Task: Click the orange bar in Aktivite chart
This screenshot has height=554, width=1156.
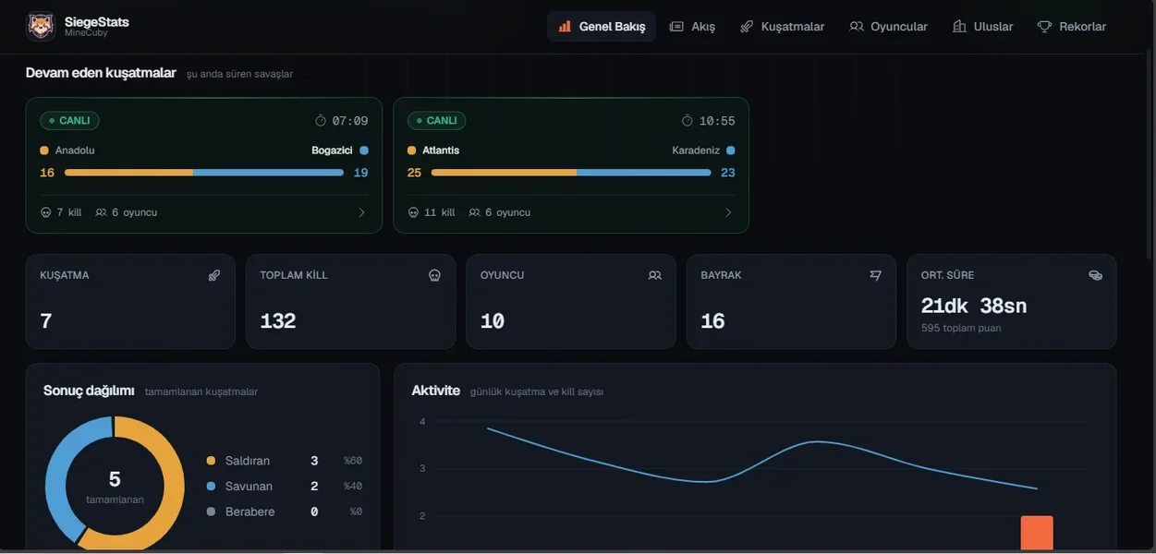Action: click(x=1037, y=533)
